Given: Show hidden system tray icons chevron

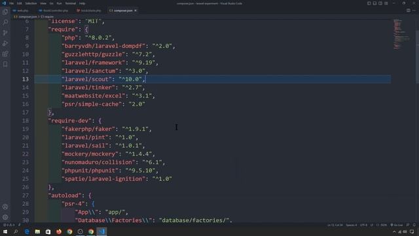Looking at the screenshot, I should coord(394,231).
